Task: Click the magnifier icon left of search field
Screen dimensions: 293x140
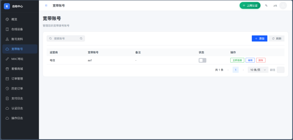Action: pyautogui.click(x=50, y=38)
